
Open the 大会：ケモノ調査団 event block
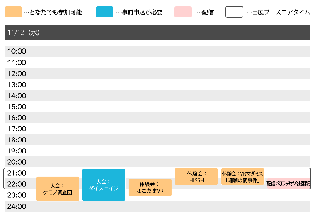[58, 189]
